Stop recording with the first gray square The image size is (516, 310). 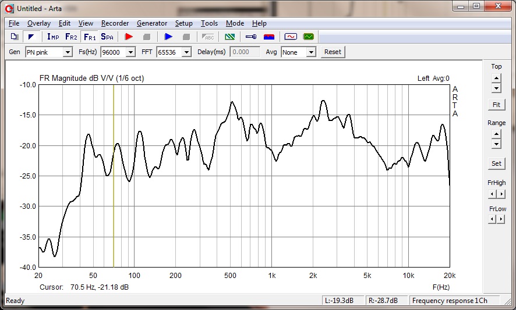click(147, 37)
